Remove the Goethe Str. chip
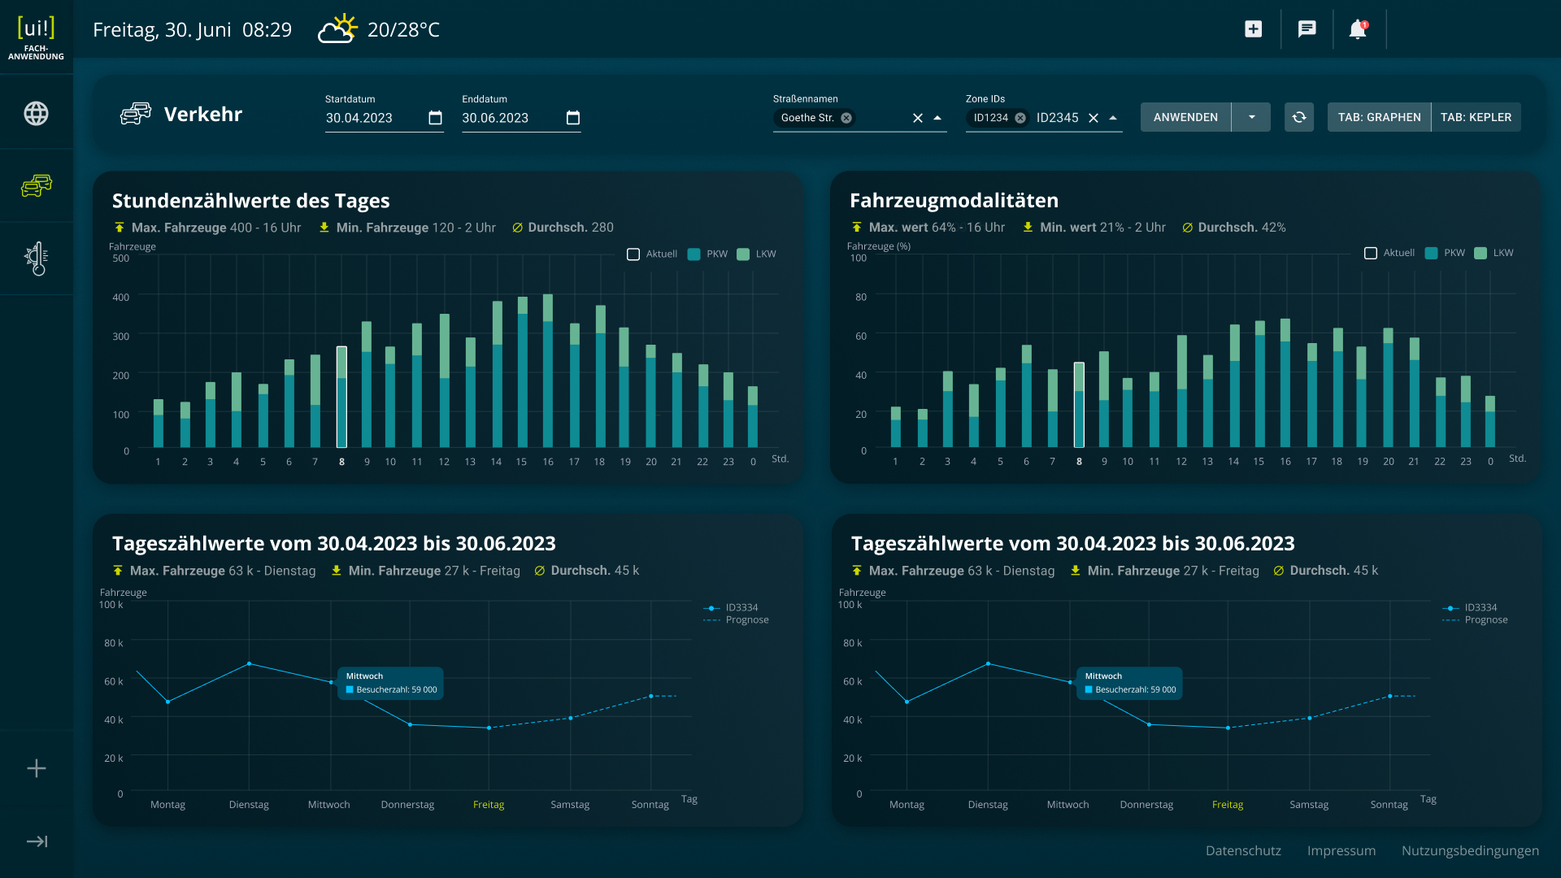Viewport: 1561px width, 878px height. pyautogui.click(x=846, y=118)
